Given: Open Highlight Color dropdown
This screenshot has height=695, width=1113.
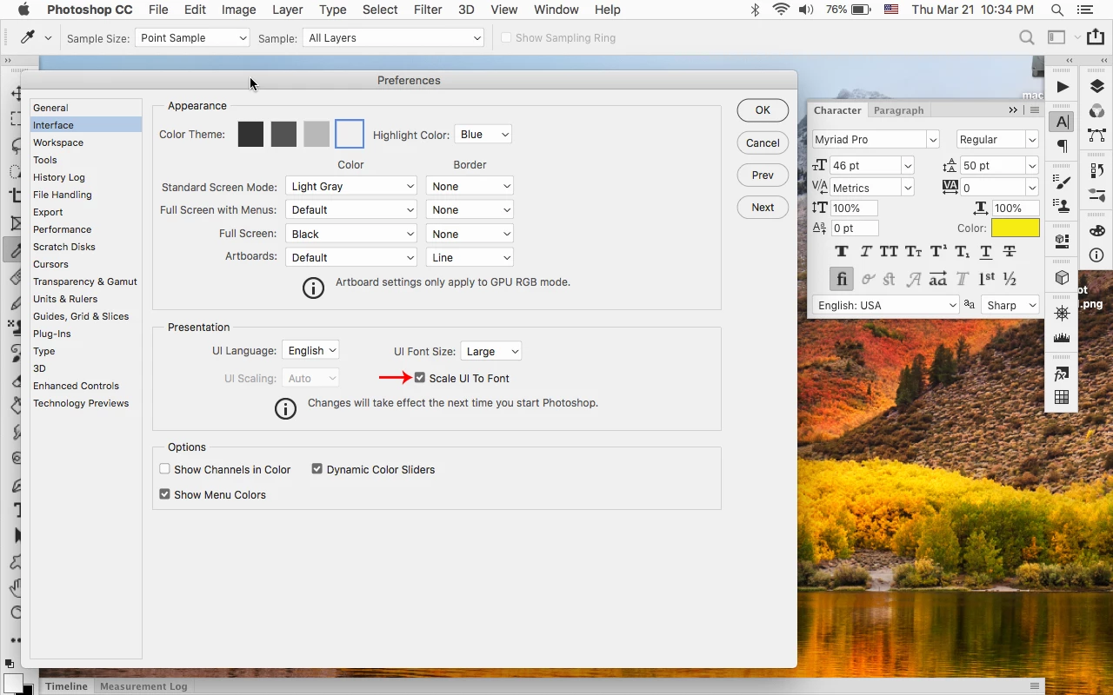Looking at the screenshot, I should [x=483, y=135].
